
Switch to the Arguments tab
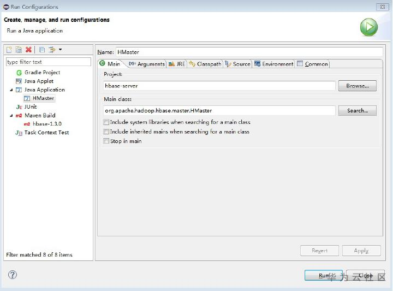pos(146,64)
